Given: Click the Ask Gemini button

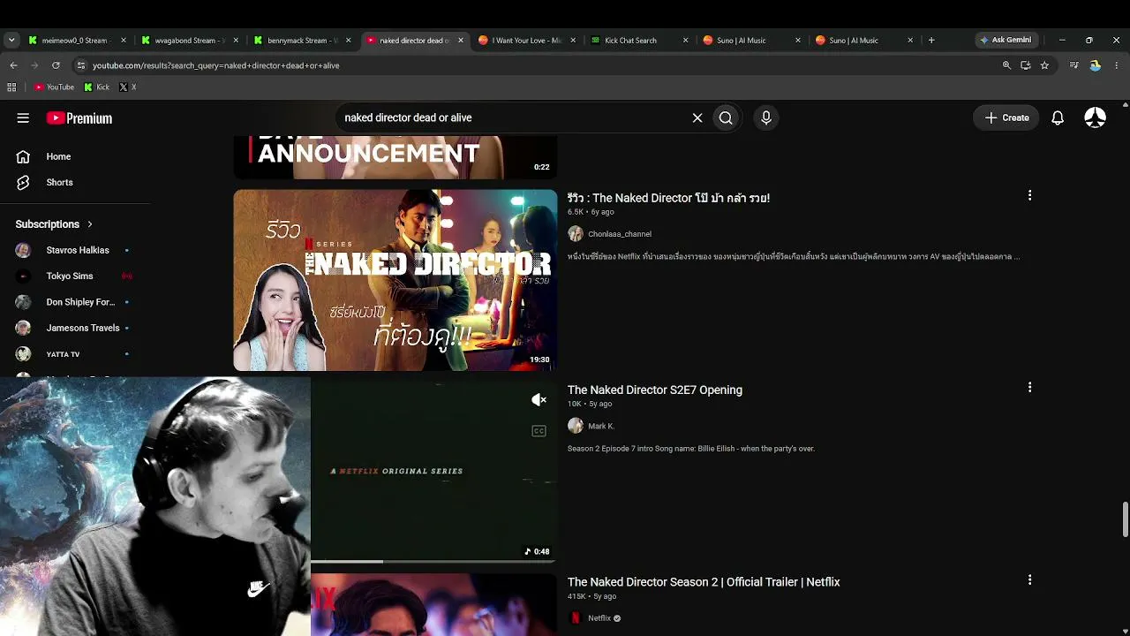Looking at the screenshot, I should point(1006,40).
